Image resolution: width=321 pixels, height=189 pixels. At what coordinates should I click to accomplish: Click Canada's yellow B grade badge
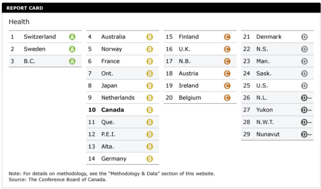pos(150,110)
